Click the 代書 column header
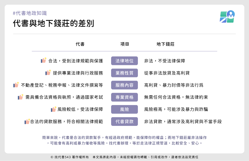Viewport: 249px width, 161px height. [80, 44]
